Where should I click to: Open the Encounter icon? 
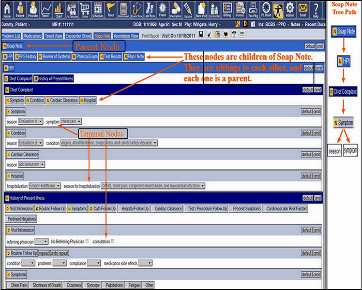click(215, 9)
